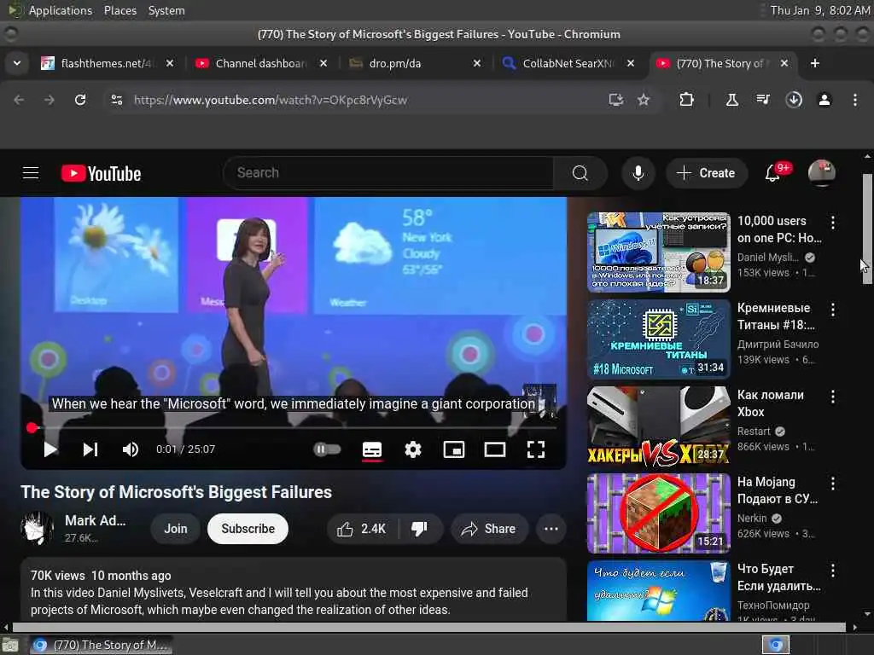Open media controls icon in toolbar
874x655 pixels.
click(763, 100)
